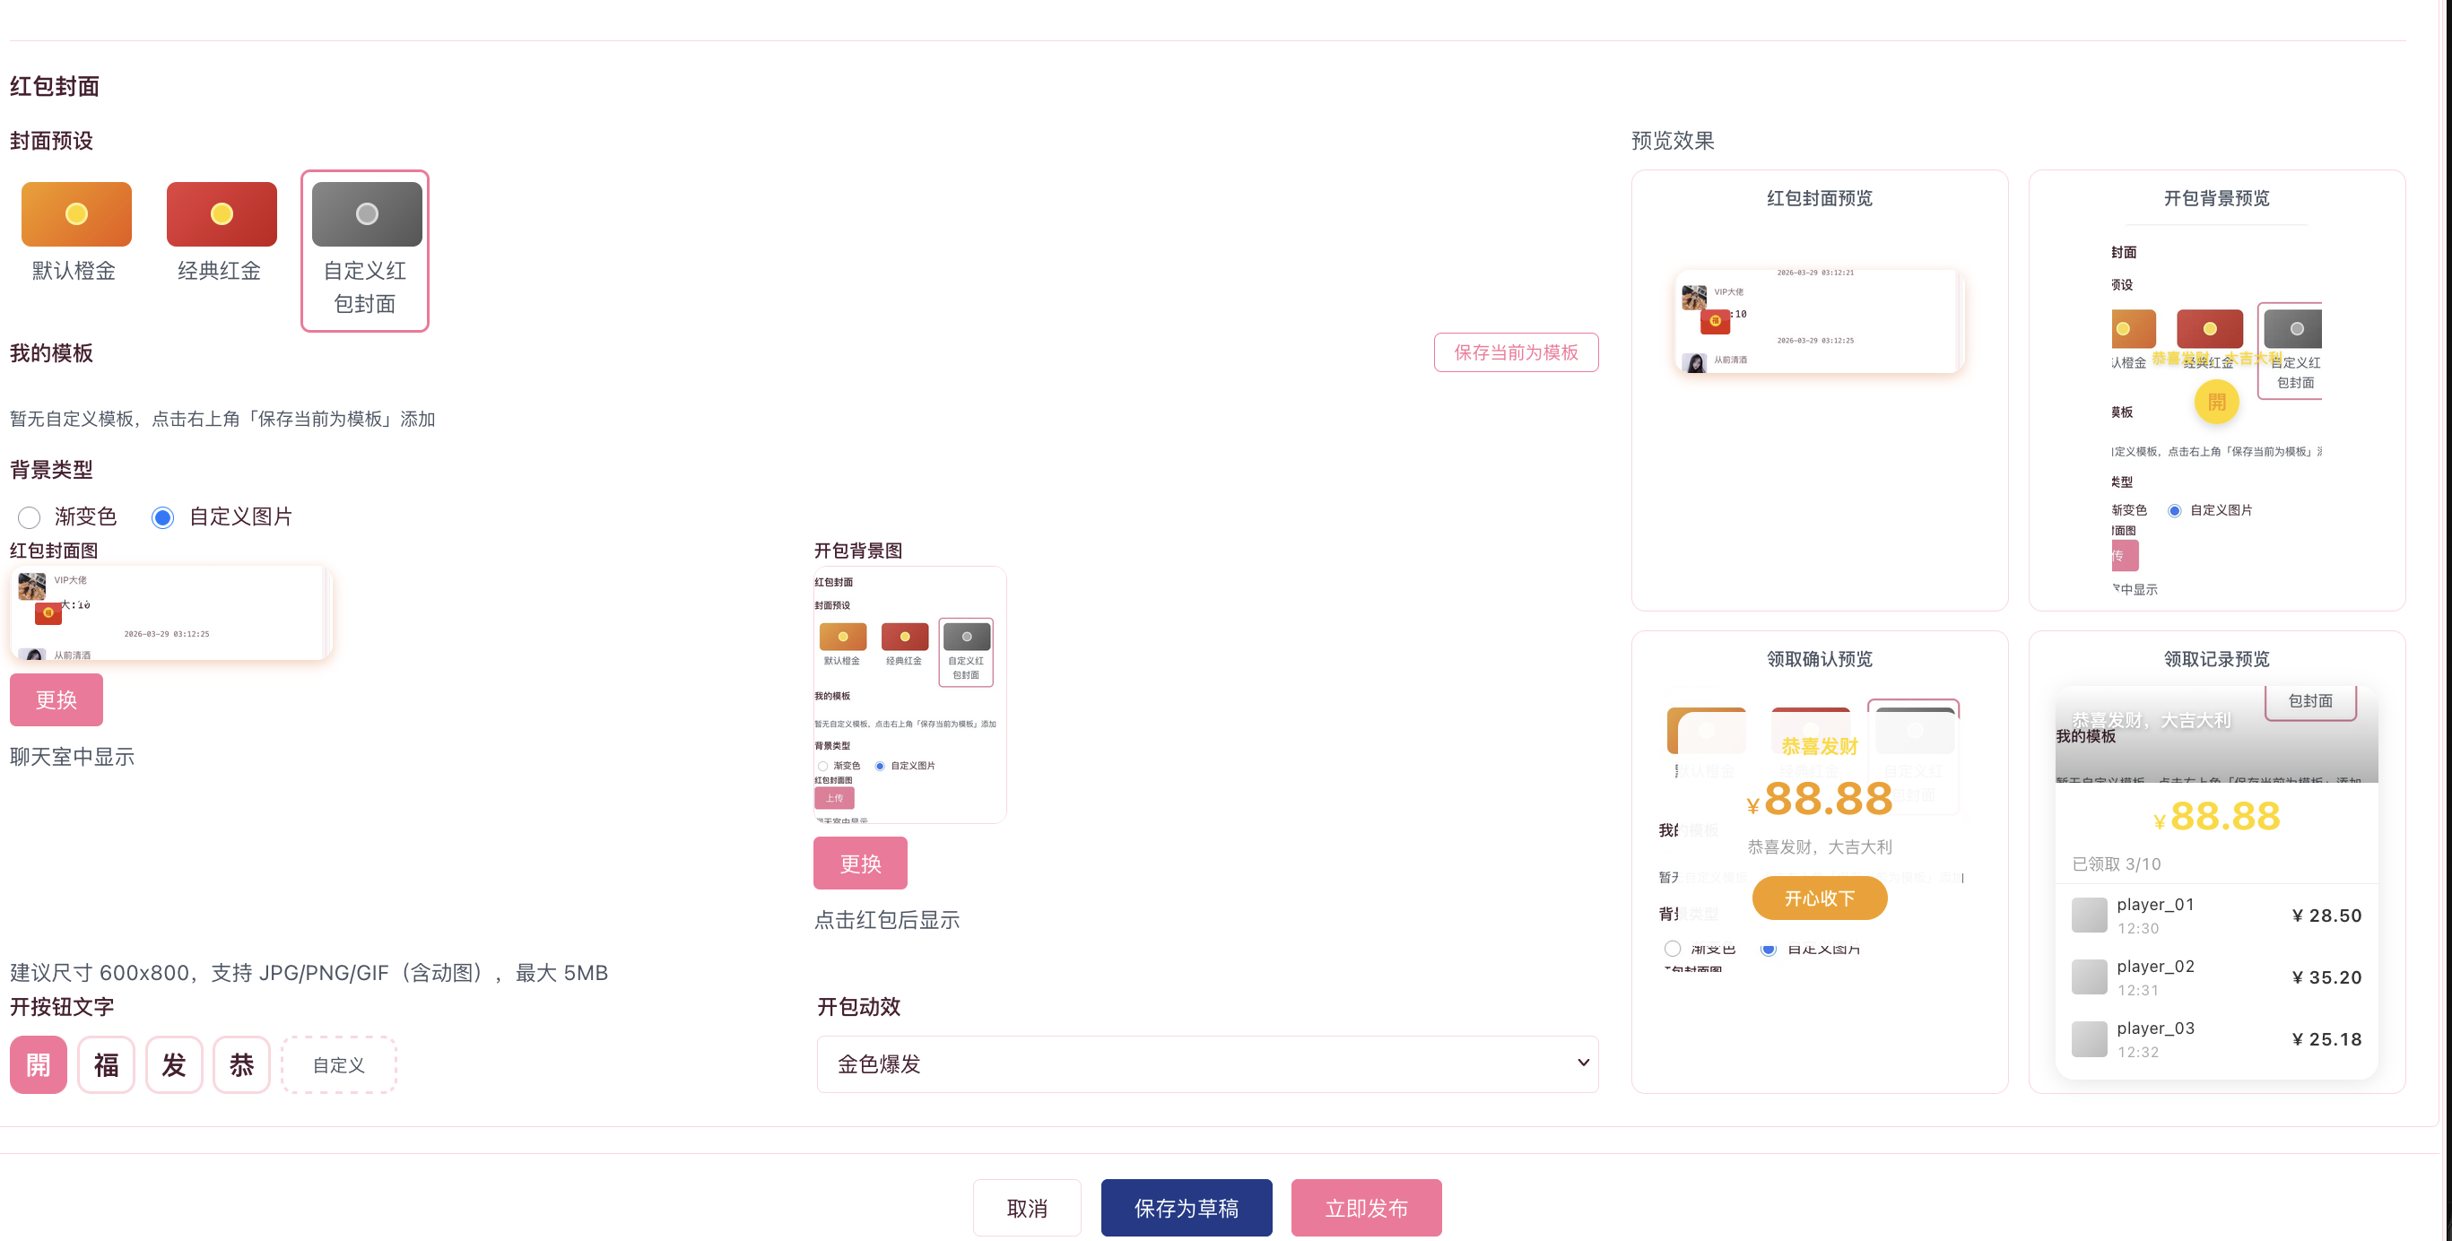Select the 開 open-button character

[39, 1064]
